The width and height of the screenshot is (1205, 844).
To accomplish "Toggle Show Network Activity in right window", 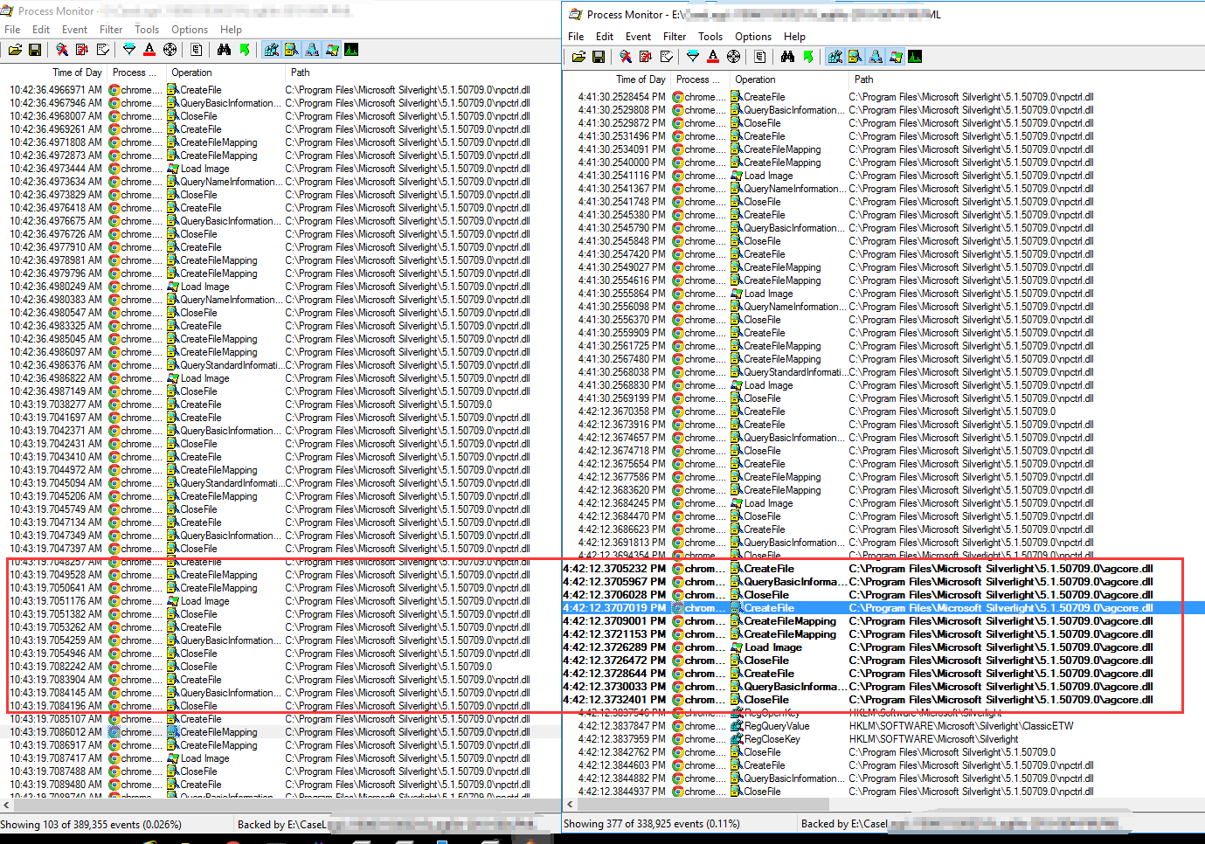I will tap(876, 57).
